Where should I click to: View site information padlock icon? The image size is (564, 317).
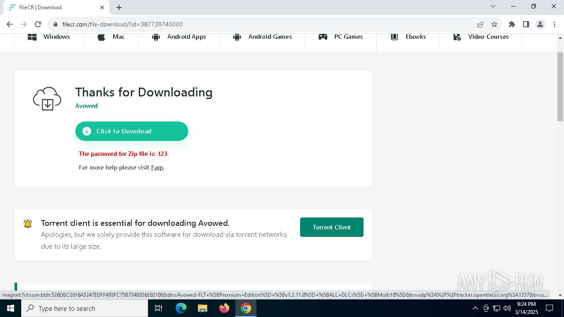[x=56, y=24]
